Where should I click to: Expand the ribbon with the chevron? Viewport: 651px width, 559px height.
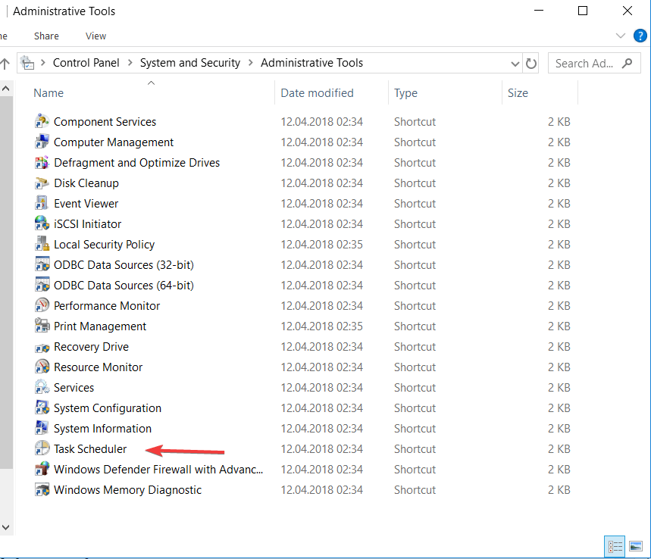click(620, 36)
